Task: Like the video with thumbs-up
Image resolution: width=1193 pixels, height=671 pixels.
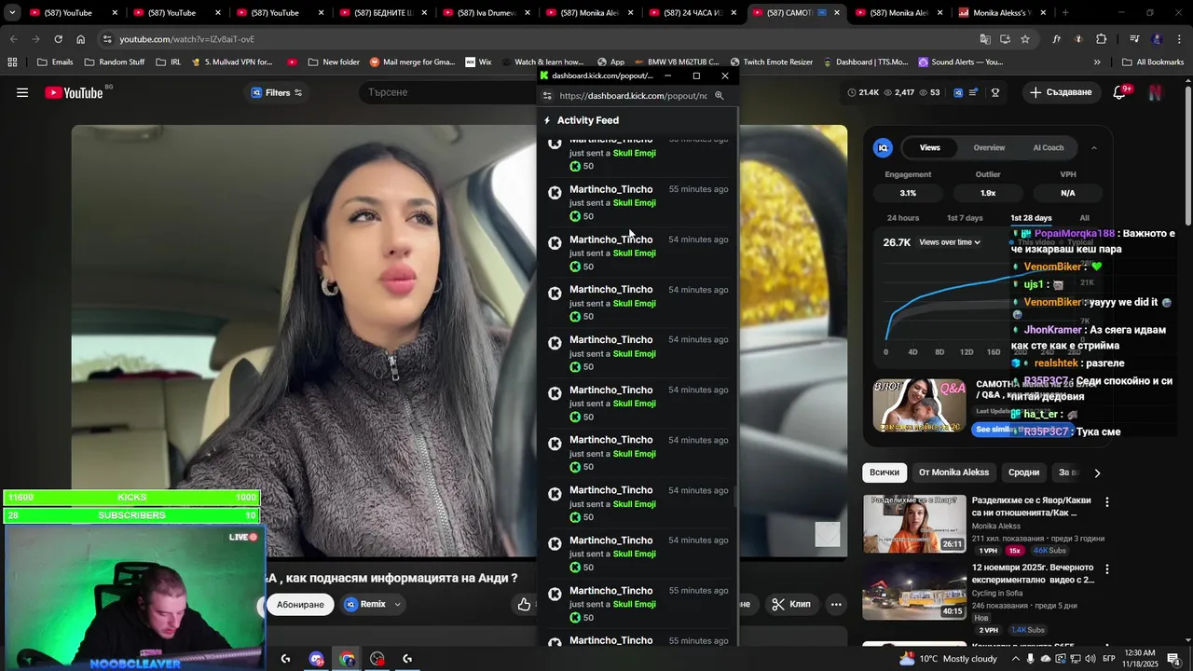Action: point(524,605)
